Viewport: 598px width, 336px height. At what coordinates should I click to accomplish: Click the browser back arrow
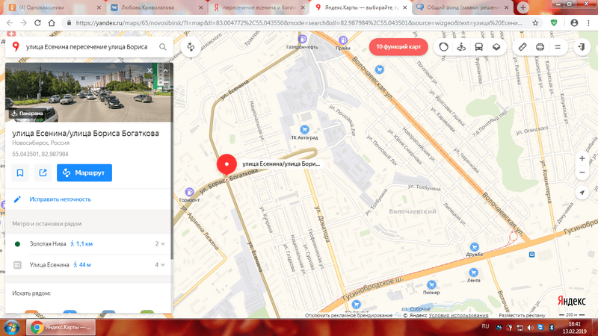(10, 23)
